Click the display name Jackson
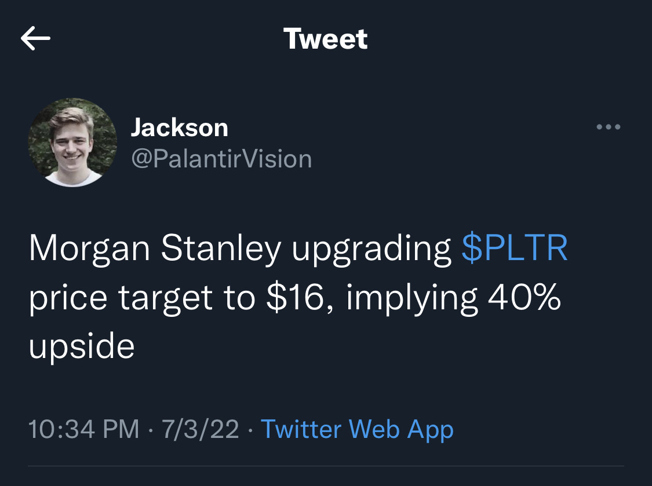 [179, 127]
